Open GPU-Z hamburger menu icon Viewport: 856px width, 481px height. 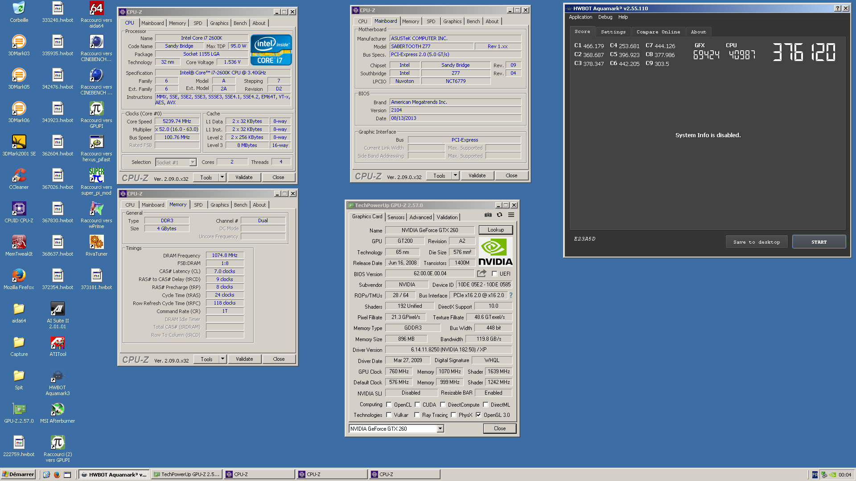(511, 215)
